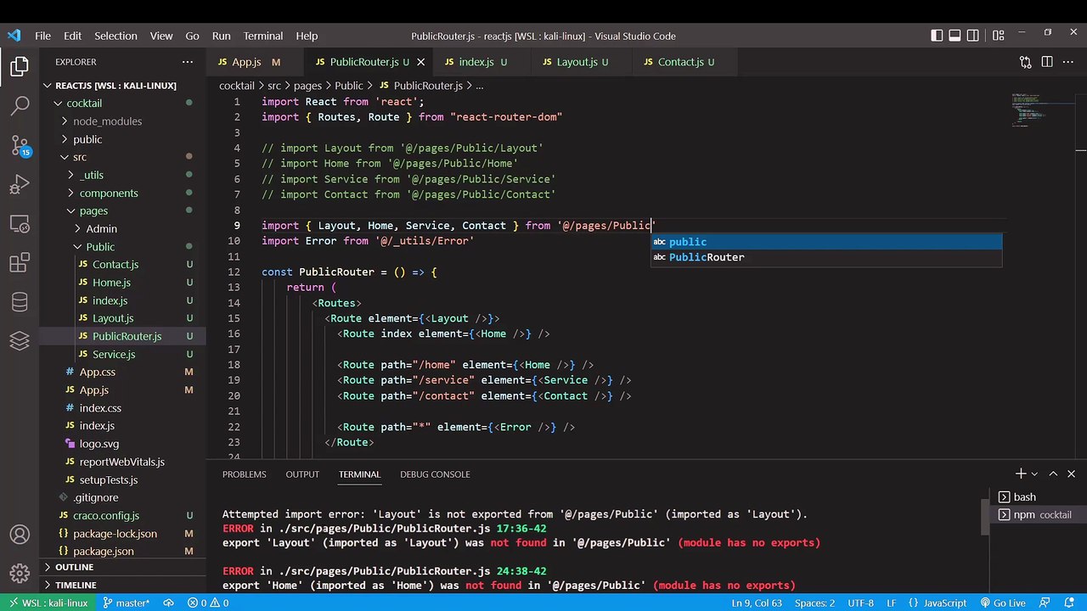Open the stacked layers icon in activity bar
This screenshot has height=611, width=1087.
click(20, 340)
